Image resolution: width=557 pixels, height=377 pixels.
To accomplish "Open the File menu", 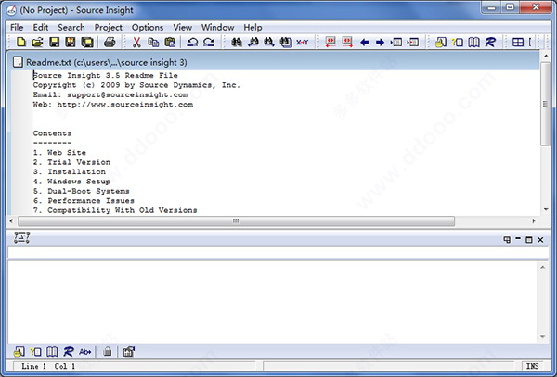I will point(17,27).
